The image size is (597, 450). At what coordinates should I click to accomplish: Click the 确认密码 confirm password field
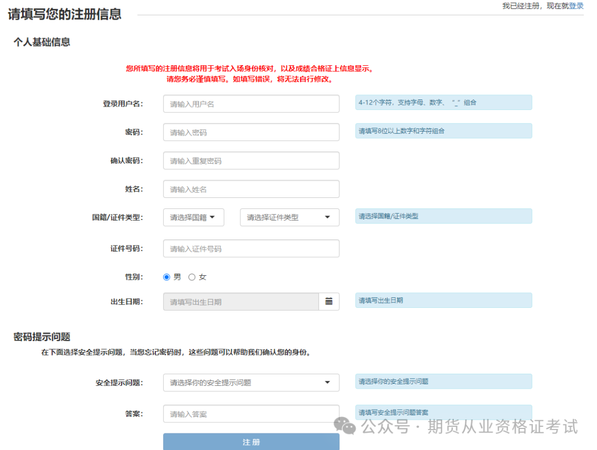(251, 160)
